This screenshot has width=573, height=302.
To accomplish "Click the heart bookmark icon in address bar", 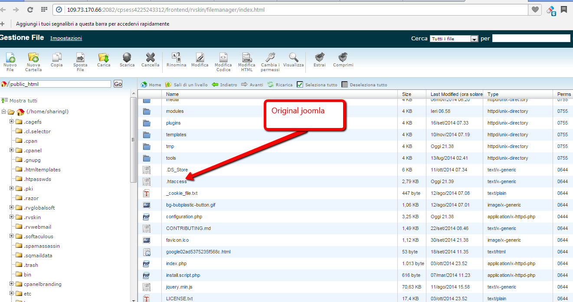I will point(536,10).
